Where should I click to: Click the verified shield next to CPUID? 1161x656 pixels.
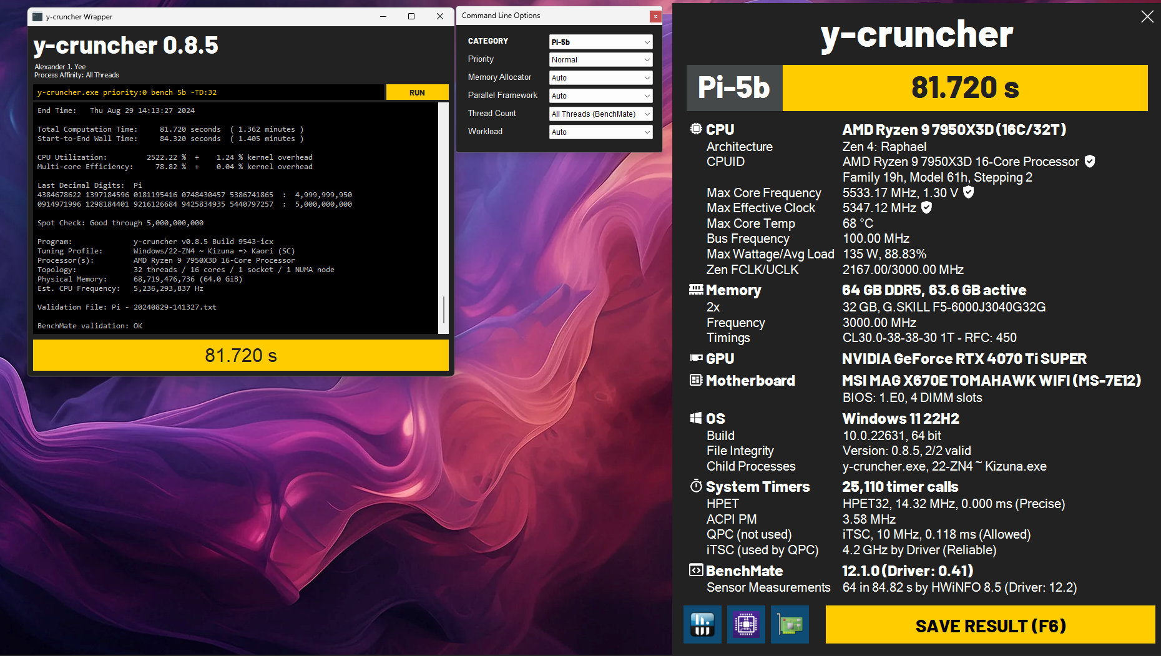[1090, 161]
